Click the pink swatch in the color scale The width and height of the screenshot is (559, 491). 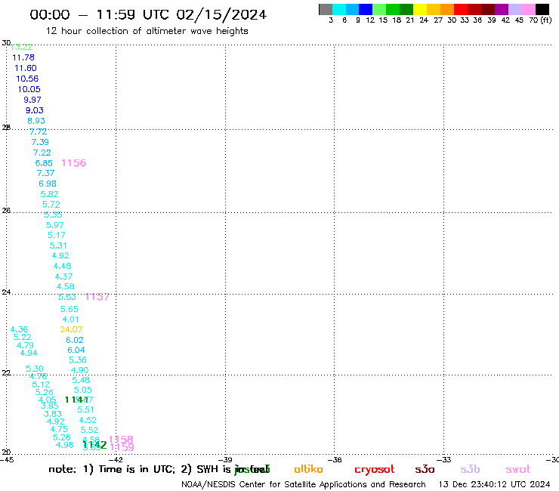pos(528,9)
